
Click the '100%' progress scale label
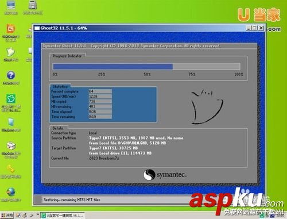(239, 74)
